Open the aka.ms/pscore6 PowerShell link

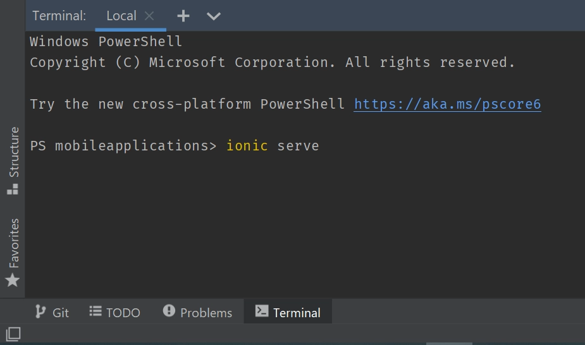pos(447,104)
